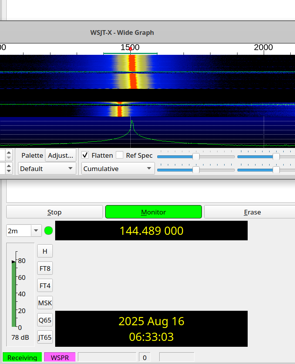Open palette Adjust... dialog
This screenshot has width=295, height=364.
(61, 155)
